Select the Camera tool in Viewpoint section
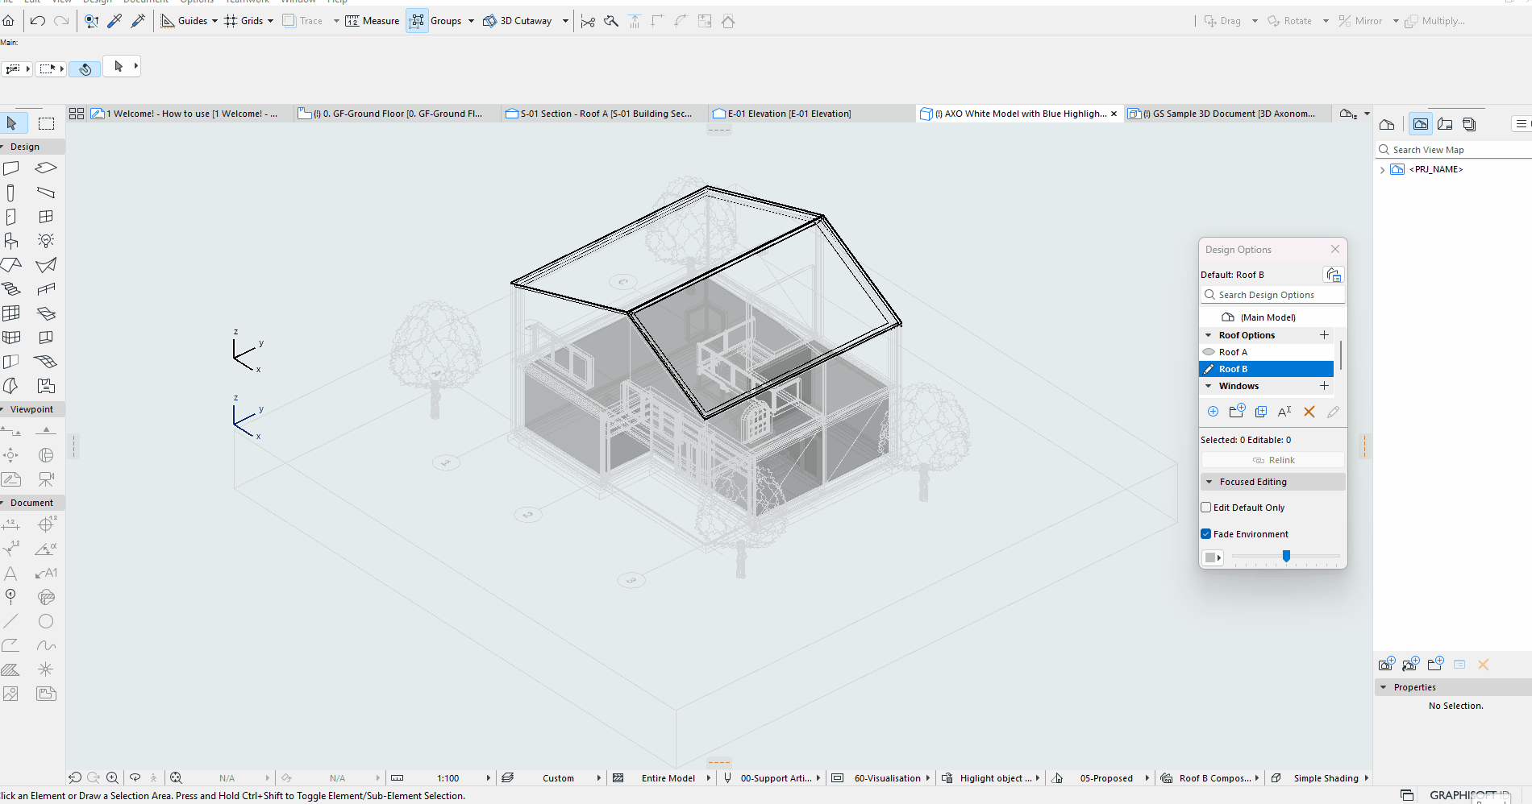This screenshot has width=1532, height=804. click(46, 479)
